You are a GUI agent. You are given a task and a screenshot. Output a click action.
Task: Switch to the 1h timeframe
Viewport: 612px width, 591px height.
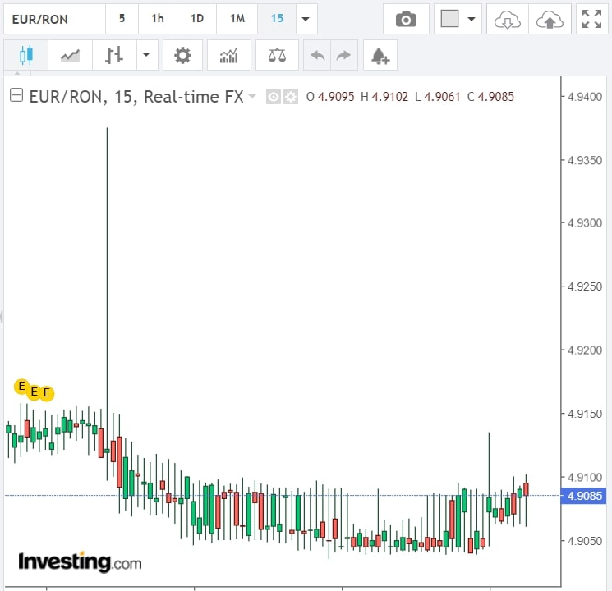tap(158, 18)
